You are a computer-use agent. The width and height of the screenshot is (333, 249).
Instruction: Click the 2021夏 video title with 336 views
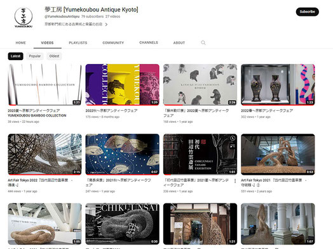click(x=196, y=182)
